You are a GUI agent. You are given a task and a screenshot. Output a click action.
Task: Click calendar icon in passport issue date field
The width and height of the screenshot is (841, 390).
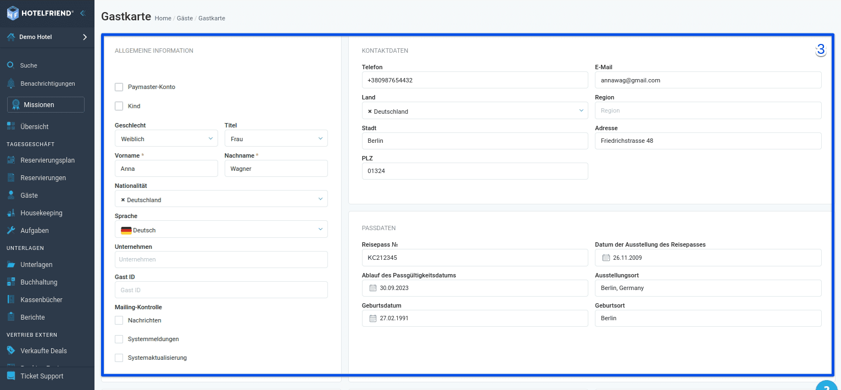[606, 258]
